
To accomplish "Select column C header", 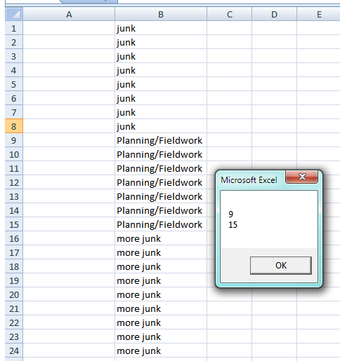I will 230,15.
